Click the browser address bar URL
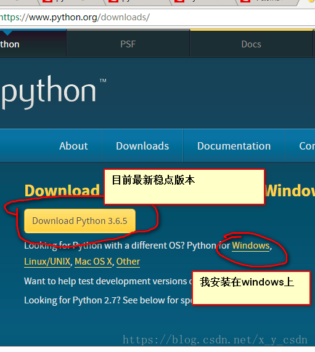This screenshot has width=315, height=352. pyautogui.click(x=75, y=17)
